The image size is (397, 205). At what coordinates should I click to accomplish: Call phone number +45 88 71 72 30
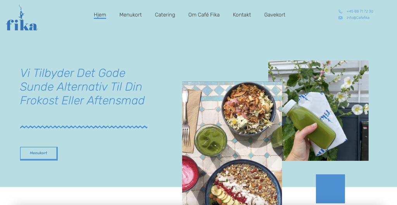pos(360,11)
